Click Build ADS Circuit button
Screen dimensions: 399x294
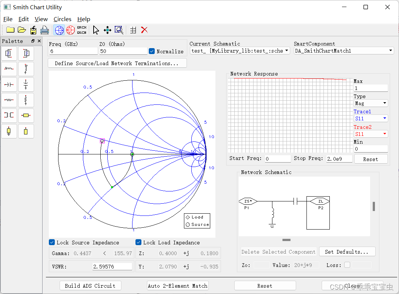coord(90,285)
